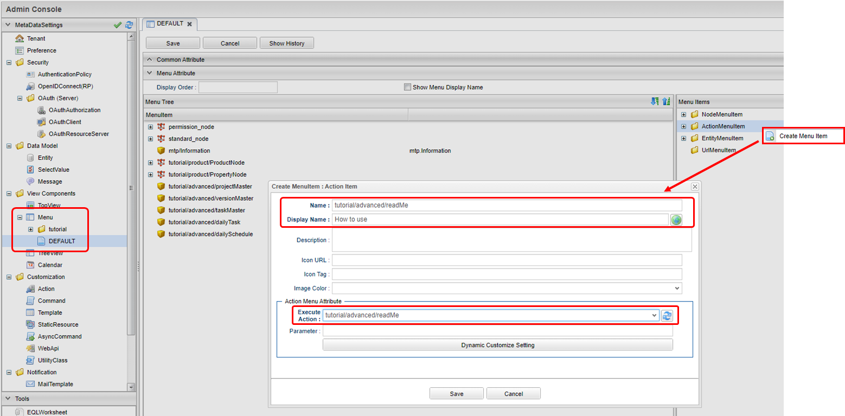Open UtilityClass under Customization

point(52,361)
